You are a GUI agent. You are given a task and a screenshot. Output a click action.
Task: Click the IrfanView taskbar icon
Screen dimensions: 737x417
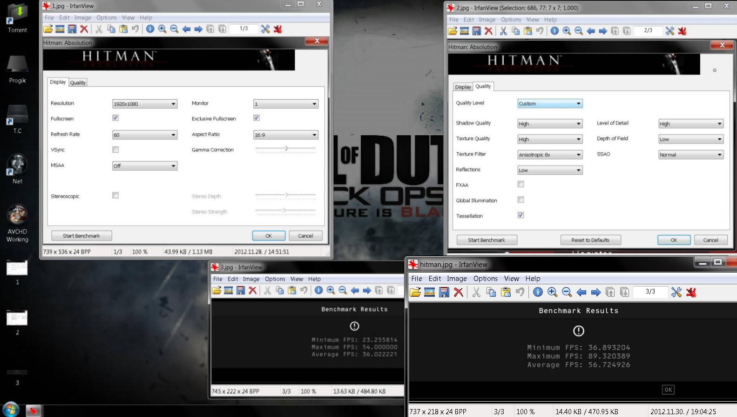tap(33, 411)
